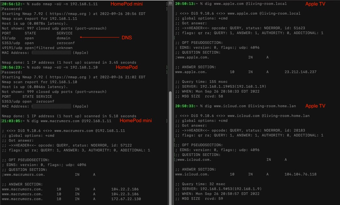The image size is (340, 205).
Task: Click the 104.22.2.106 answer address
Action: tap(125, 189)
